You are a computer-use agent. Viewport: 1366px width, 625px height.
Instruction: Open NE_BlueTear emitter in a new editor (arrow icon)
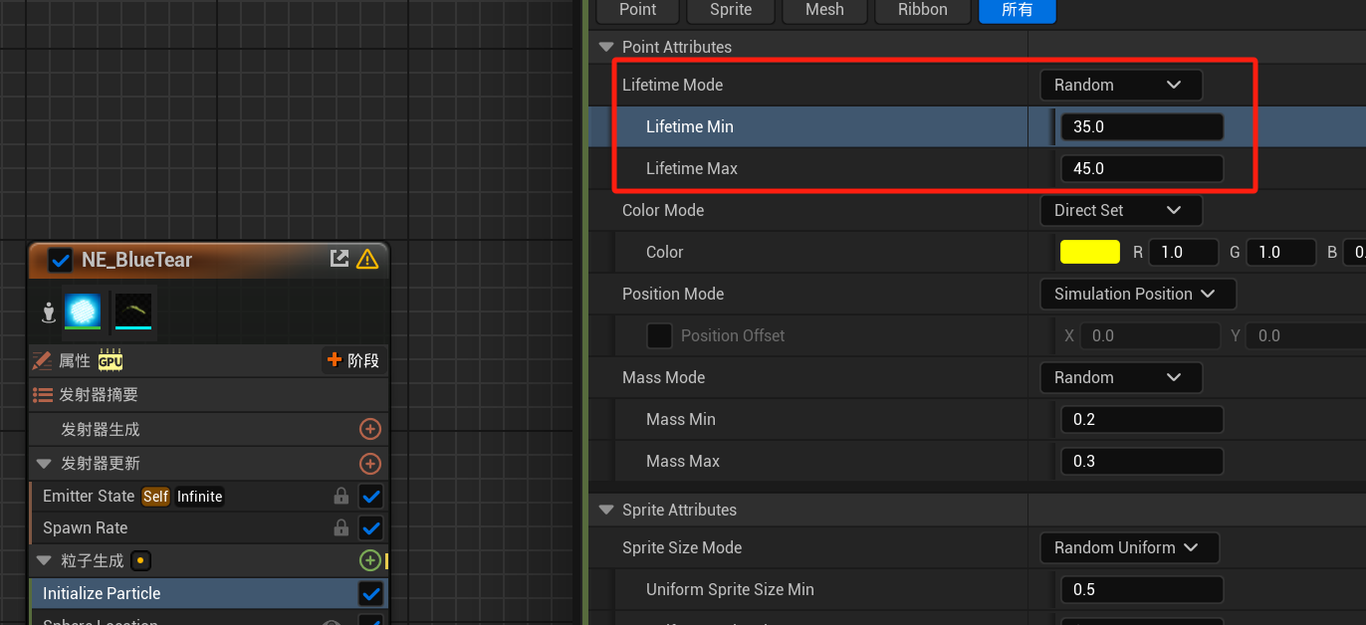[340, 259]
